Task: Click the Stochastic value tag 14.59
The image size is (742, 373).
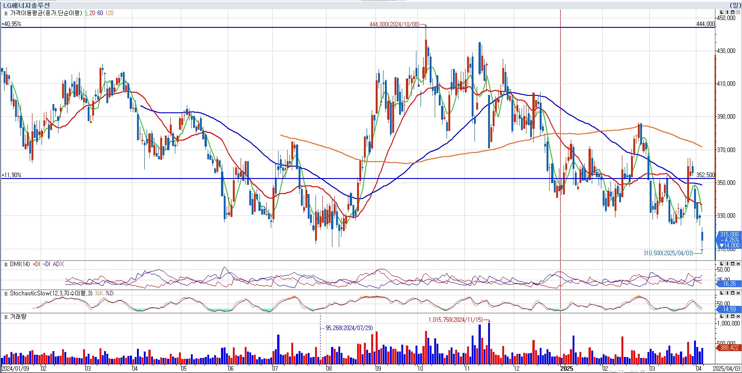Action: pyautogui.click(x=729, y=310)
